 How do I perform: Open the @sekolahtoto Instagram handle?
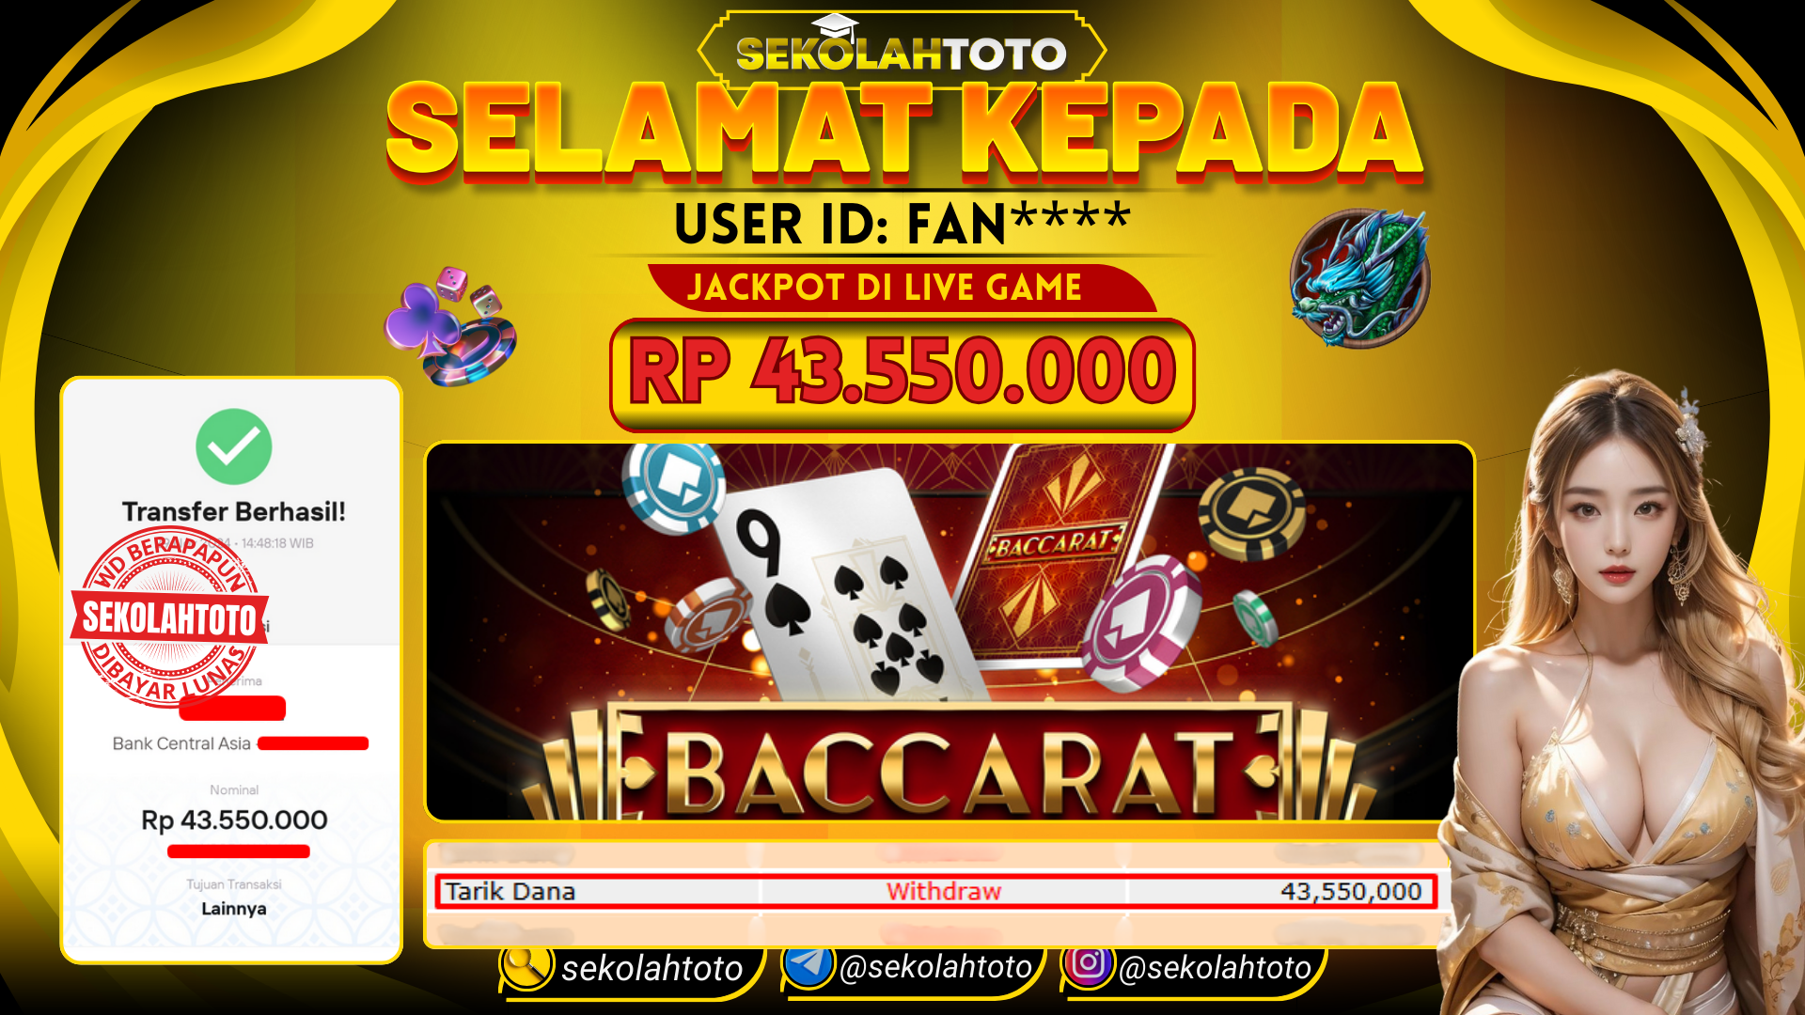point(1215,967)
